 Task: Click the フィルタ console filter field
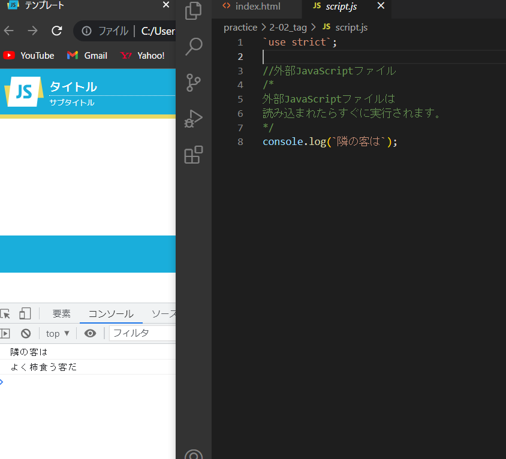pyautogui.click(x=142, y=333)
